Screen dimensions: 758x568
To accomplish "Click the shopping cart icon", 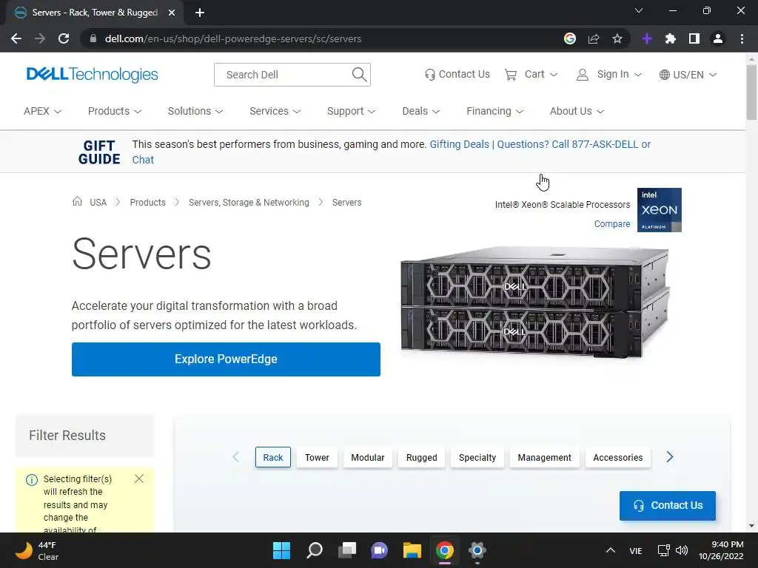I will pyautogui.click(x=511, y=75).
